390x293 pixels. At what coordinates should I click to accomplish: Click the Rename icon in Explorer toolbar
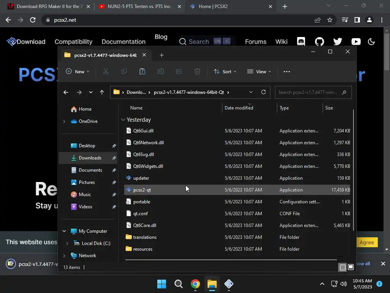[161, 71]
